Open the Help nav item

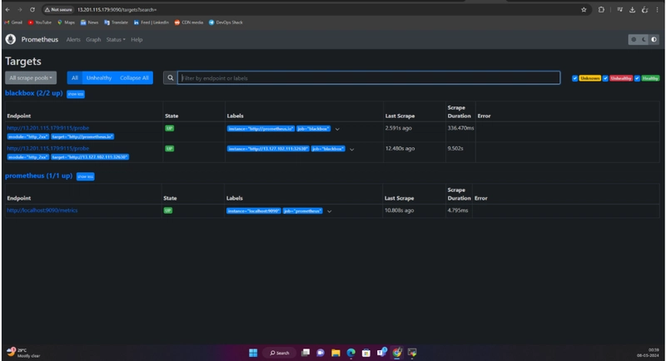pos(137,39)
